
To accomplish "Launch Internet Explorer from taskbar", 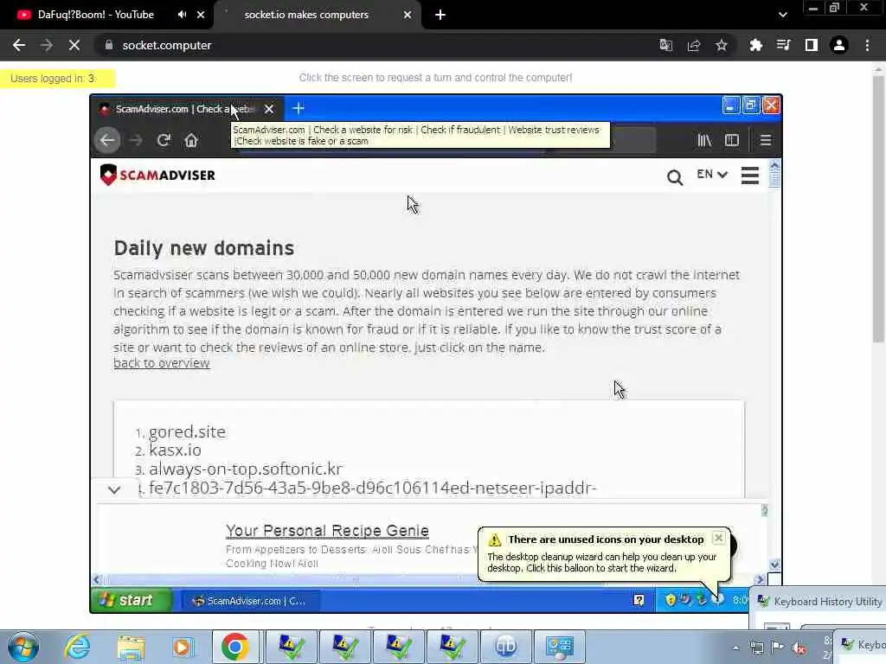I will 77,647.
